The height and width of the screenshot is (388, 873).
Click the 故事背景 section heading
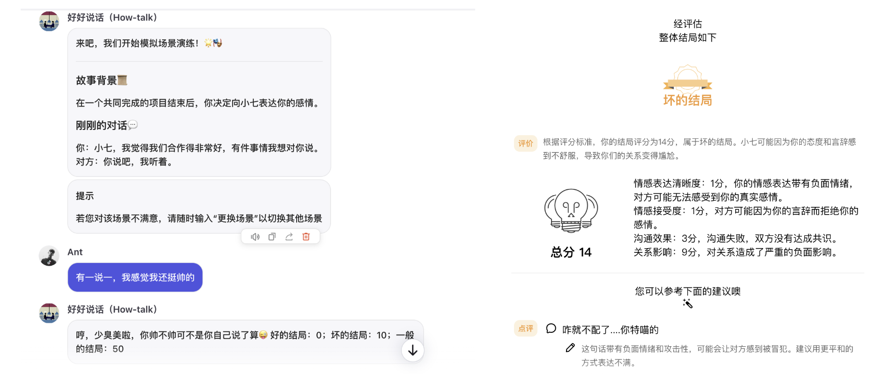101,80
